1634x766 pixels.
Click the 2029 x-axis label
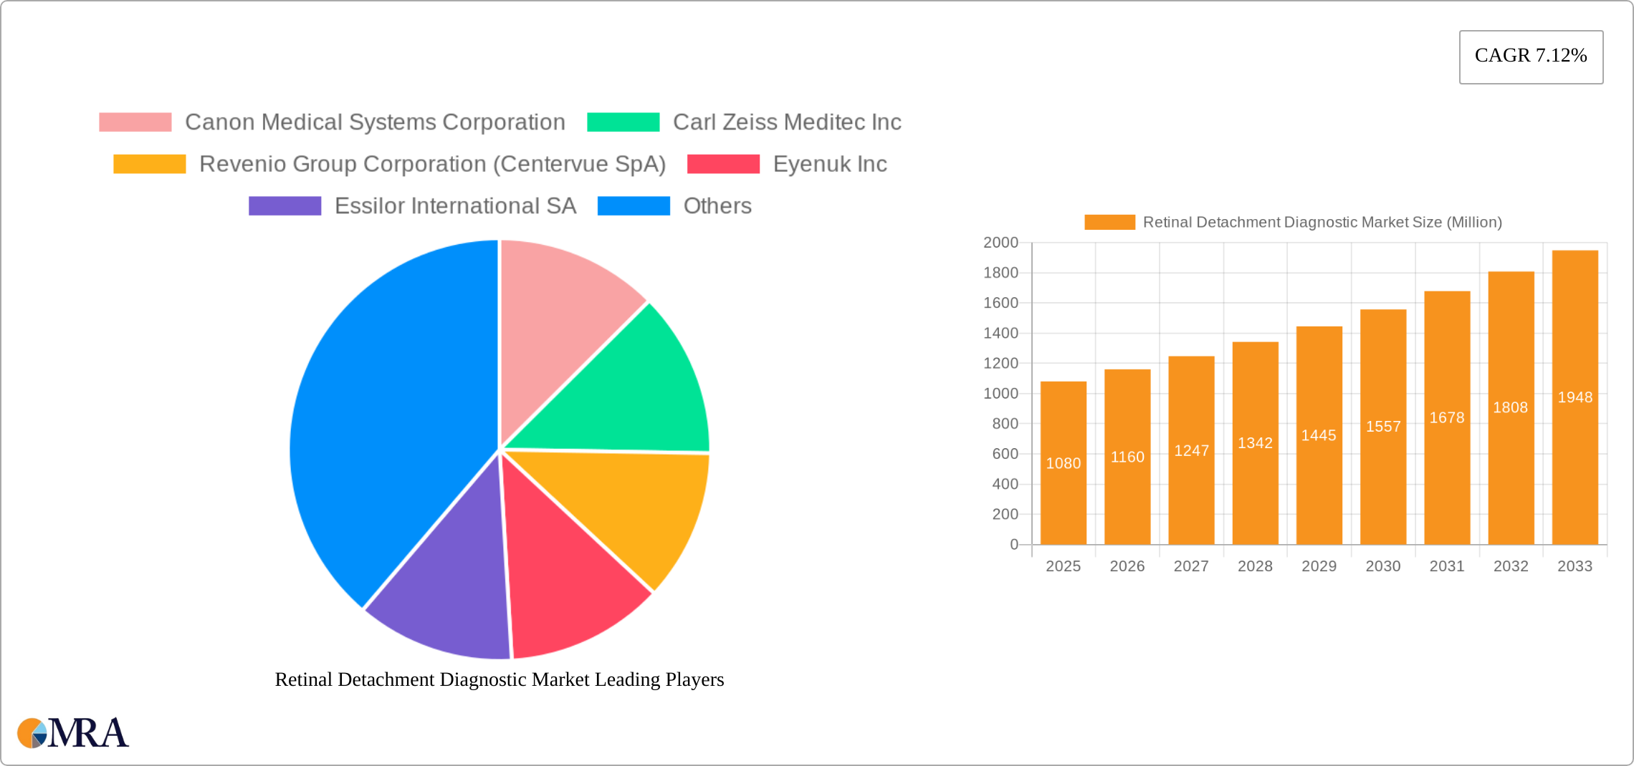1319,566
